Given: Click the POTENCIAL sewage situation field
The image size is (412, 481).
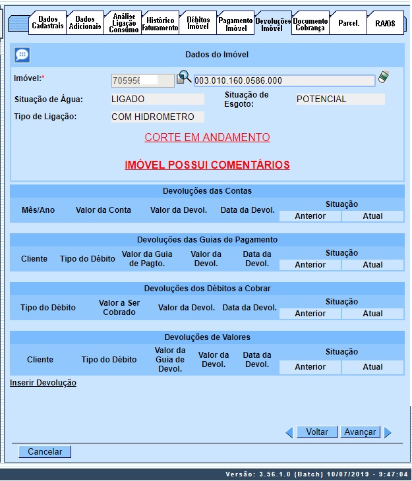Looking at the screenshot, I should tap(340, 99).
